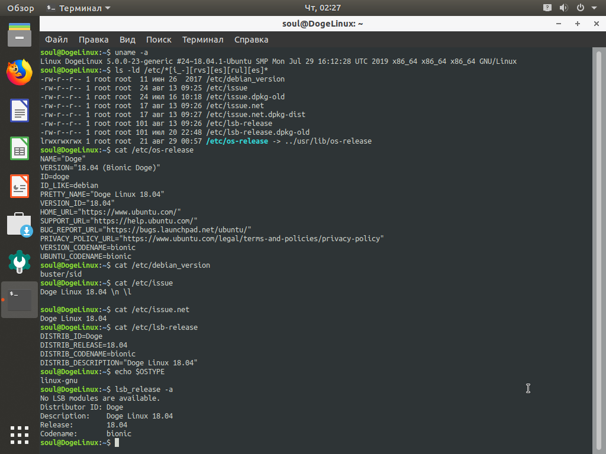
Task: Click the 'No LSB modules are available.' line
Action: 100,398
